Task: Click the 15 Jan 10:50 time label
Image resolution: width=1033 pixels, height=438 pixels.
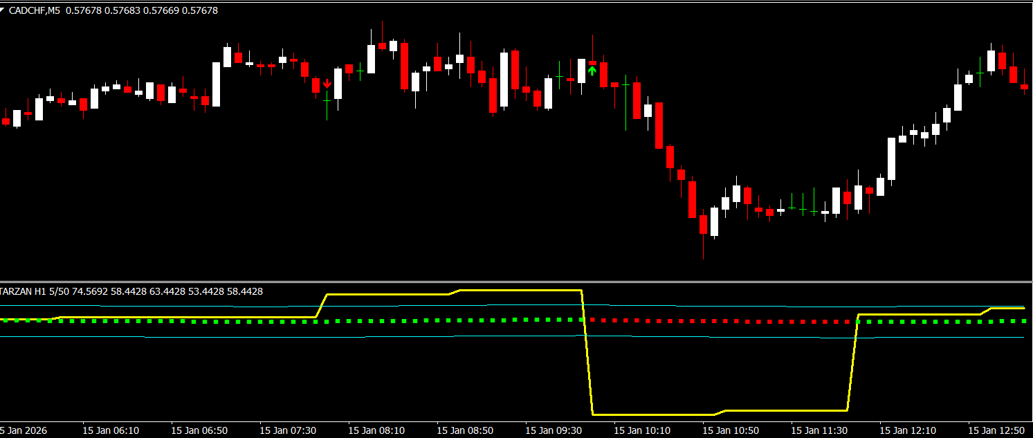Action: [x=731, y=430]
